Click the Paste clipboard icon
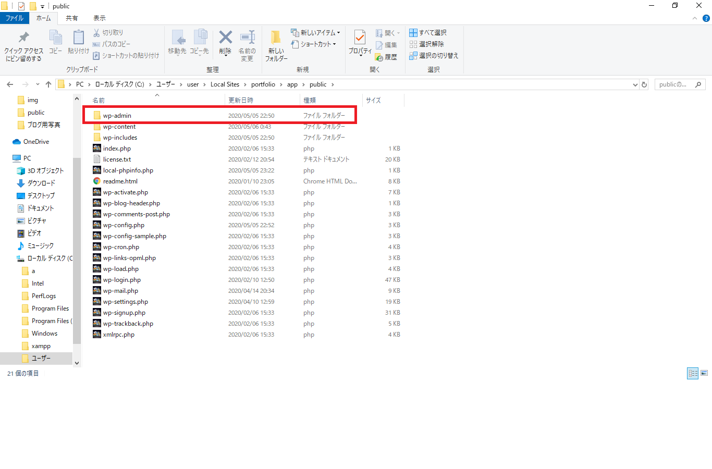The height and width of the screenshot is (469, 712). tap(78, 38)
